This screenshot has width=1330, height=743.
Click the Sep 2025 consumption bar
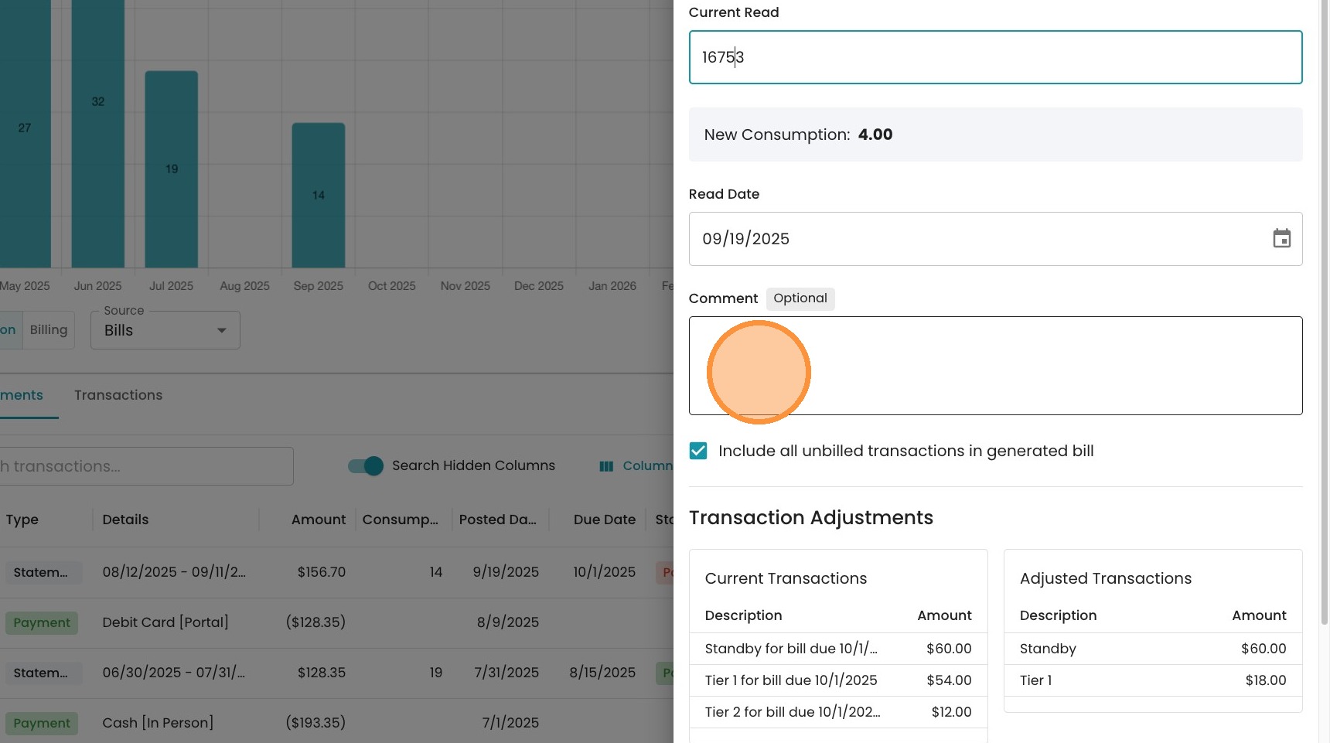(x=318, y=195)
